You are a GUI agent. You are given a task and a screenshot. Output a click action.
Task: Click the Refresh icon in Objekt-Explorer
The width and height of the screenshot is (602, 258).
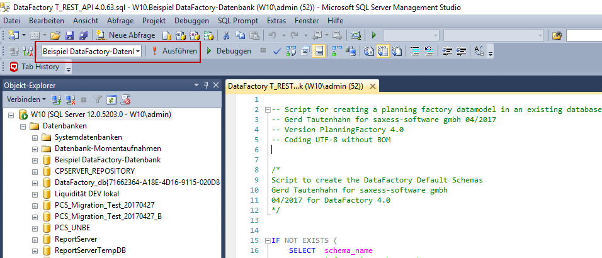111,99
